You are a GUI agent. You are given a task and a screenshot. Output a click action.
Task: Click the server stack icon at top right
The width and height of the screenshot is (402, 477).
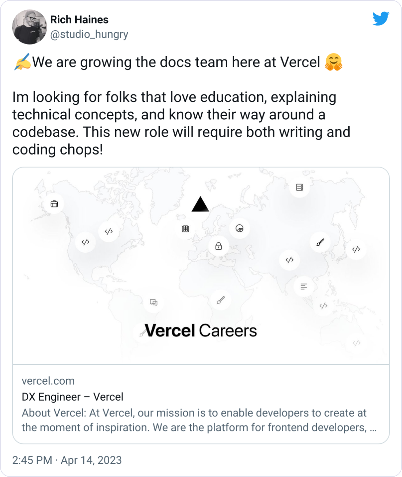300,187
